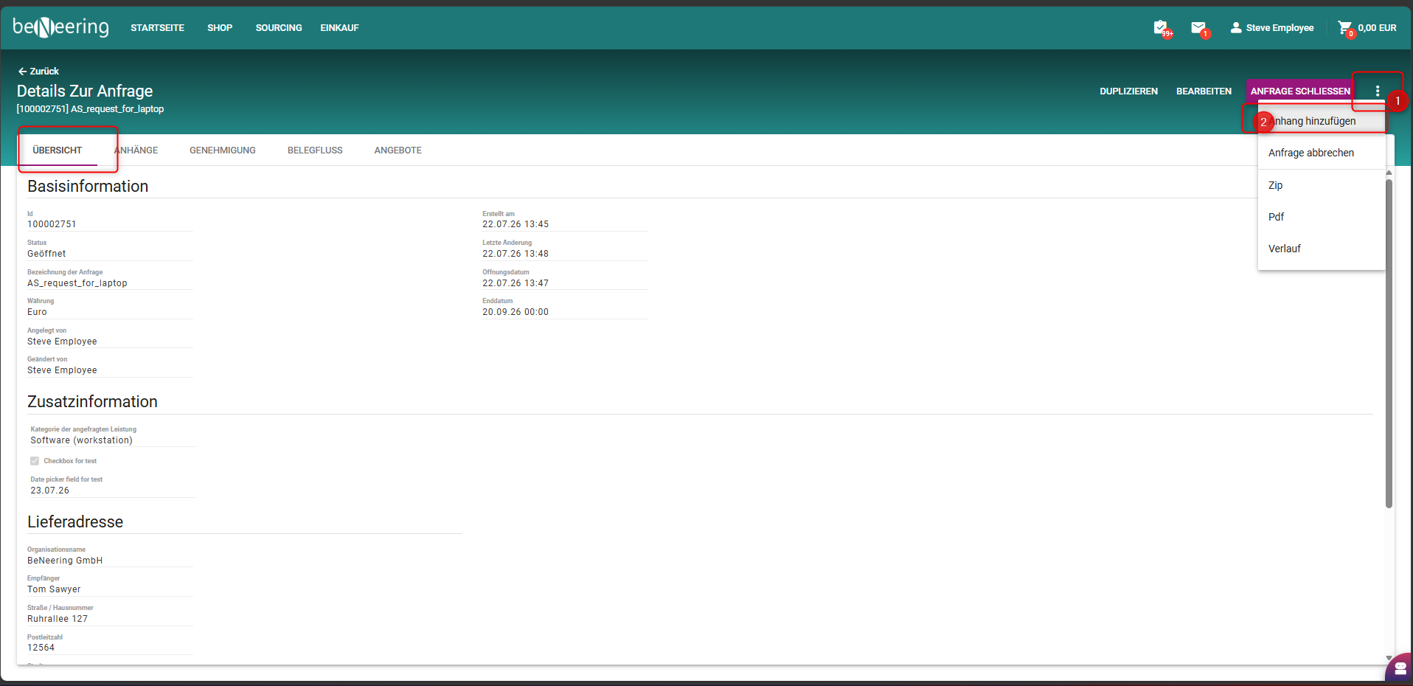Click the Anfrage schliessen button
The width and height of the screenshot is (1413, 686).
pos(1300,91)
